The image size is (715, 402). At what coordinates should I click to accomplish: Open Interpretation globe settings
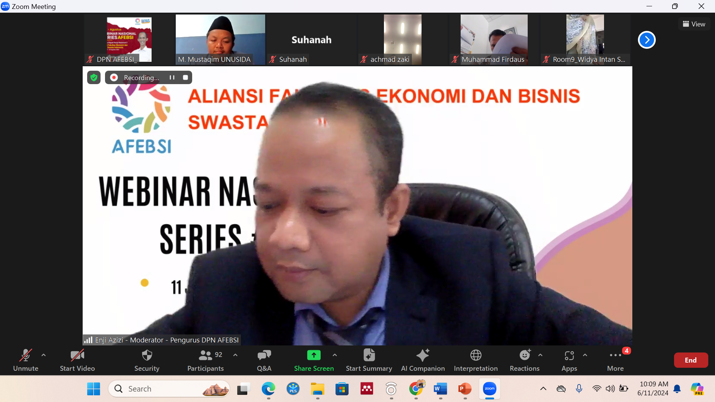[476, 360]
